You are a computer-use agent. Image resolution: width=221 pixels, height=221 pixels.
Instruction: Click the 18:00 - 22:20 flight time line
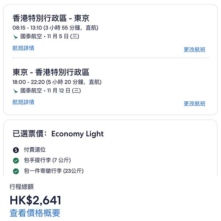pyautogui.click(x=57, y=82)
